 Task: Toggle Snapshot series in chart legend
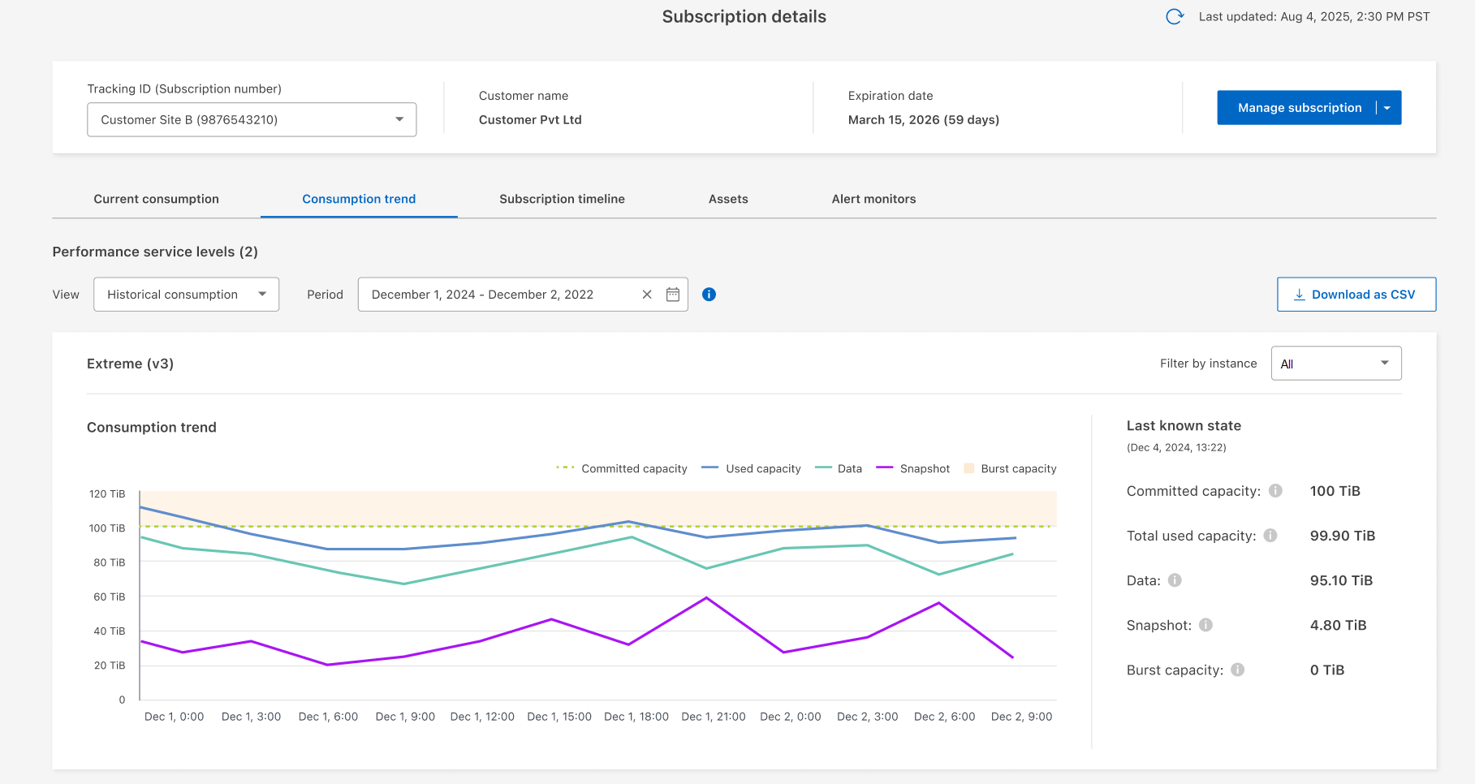(x=924, y=469)
